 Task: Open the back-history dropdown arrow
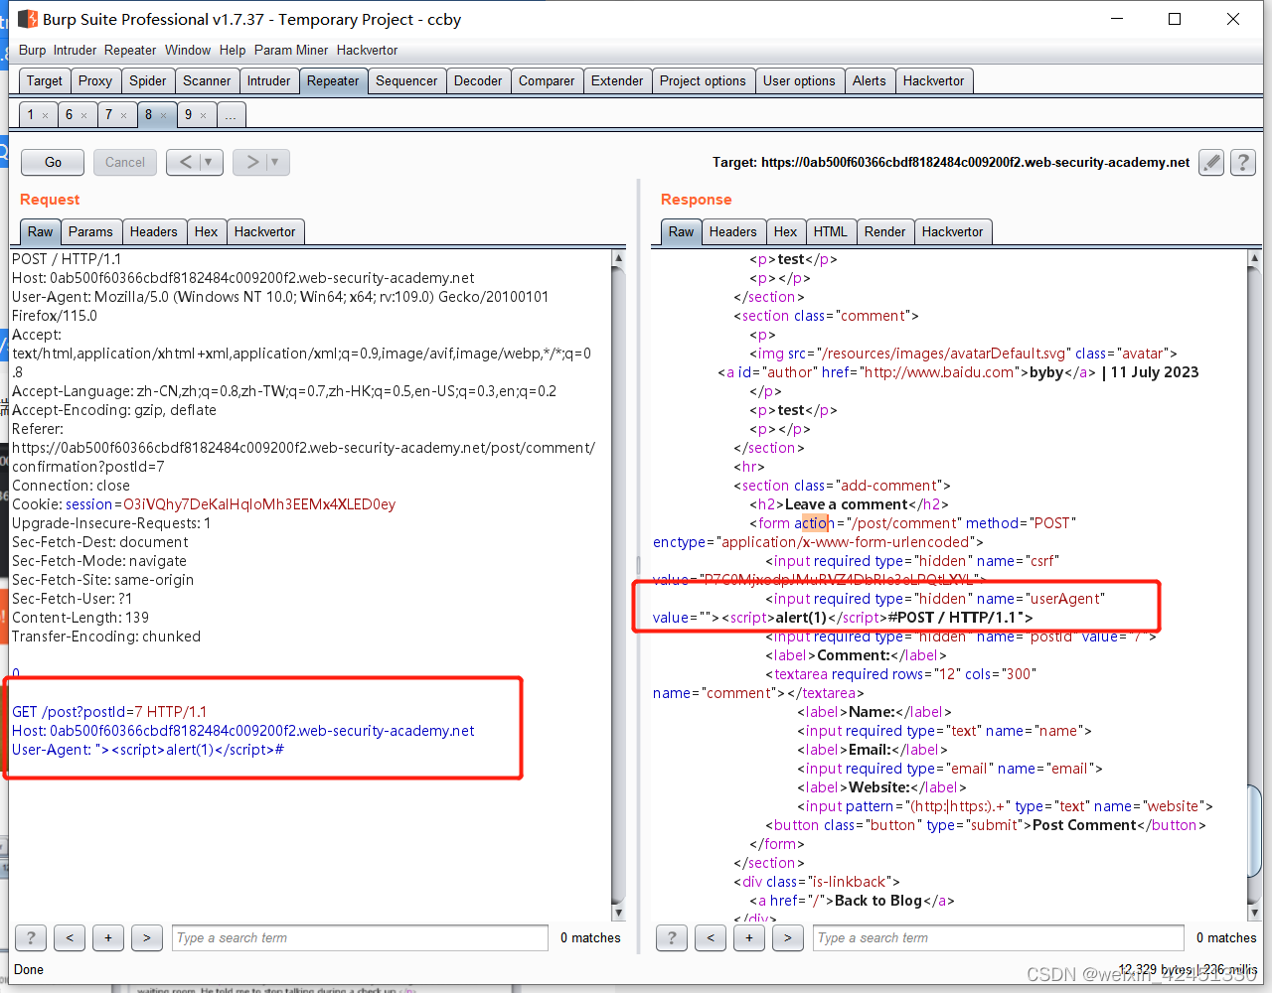coord(209,162)
